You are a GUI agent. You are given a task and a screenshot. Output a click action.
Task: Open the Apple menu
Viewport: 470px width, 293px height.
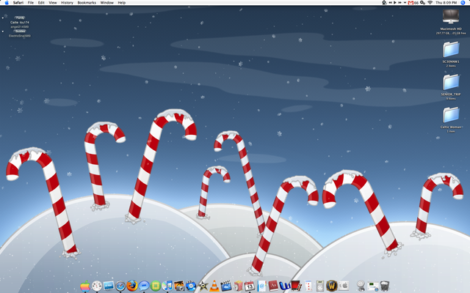point(7,2)
